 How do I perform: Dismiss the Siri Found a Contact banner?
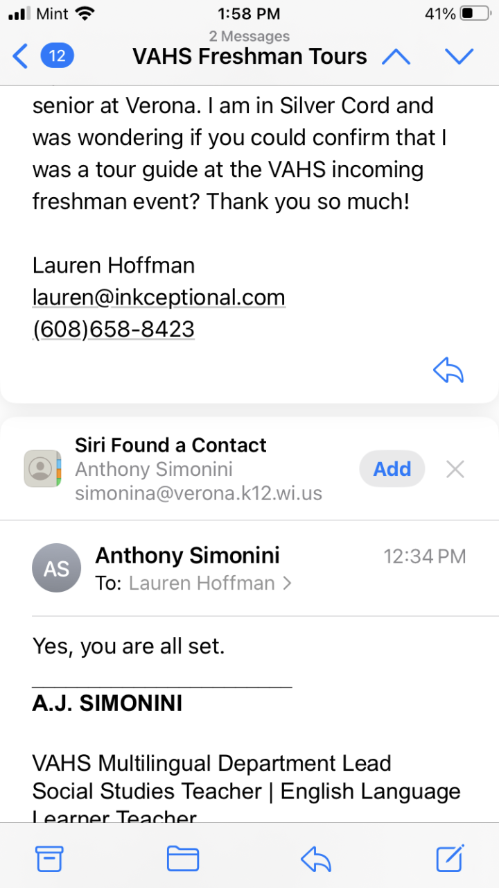[x=455, y=470]
